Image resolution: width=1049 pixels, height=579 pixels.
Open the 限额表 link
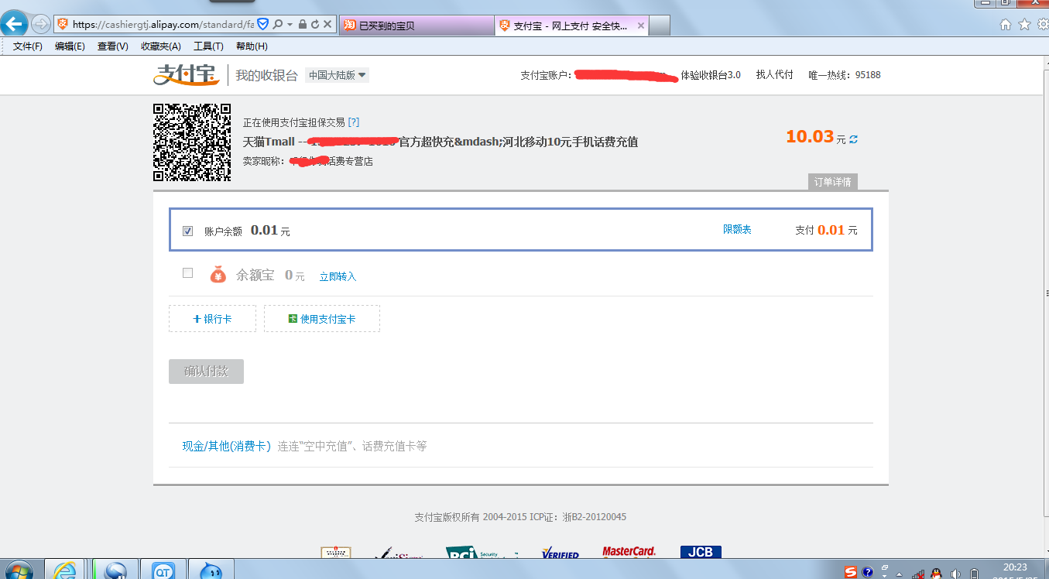tap(737, 230)
